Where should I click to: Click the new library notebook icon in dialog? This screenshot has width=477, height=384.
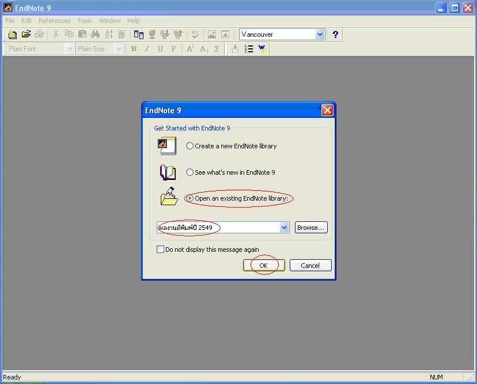coord(167,147)
